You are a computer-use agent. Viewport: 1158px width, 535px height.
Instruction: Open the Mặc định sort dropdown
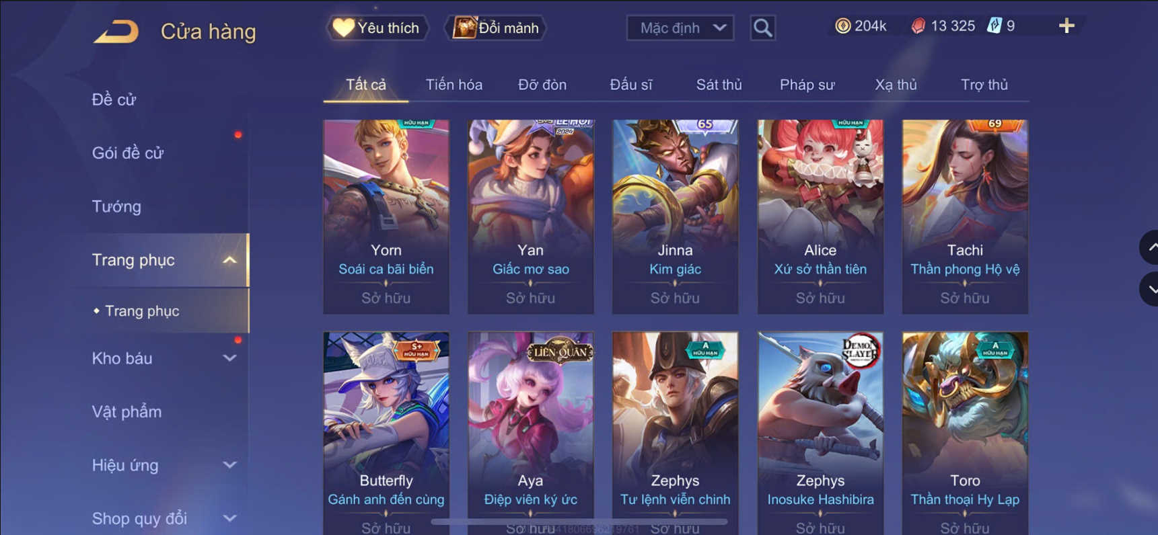(680, 28)
